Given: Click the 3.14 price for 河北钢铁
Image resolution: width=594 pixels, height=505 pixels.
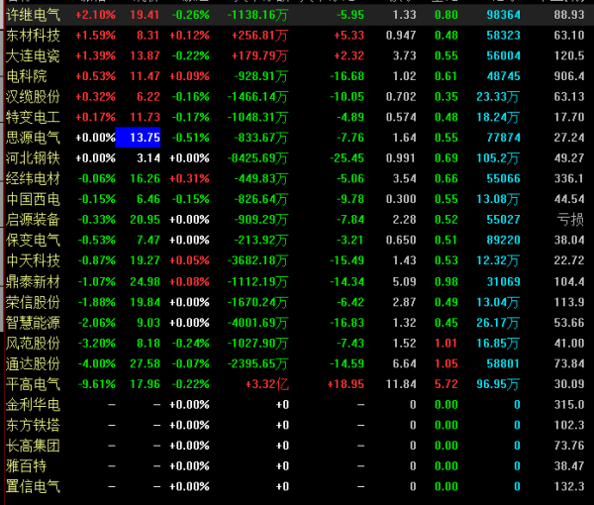Looking at the screenshot, I should [x=148, y=158].
